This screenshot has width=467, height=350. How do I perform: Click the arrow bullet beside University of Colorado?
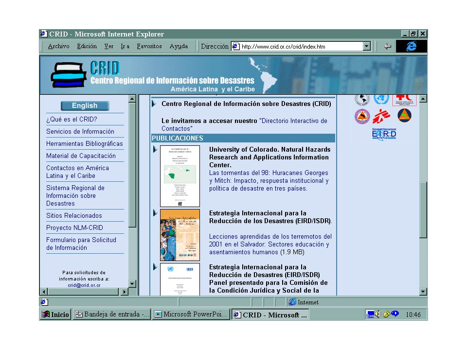tap(155, 149)
